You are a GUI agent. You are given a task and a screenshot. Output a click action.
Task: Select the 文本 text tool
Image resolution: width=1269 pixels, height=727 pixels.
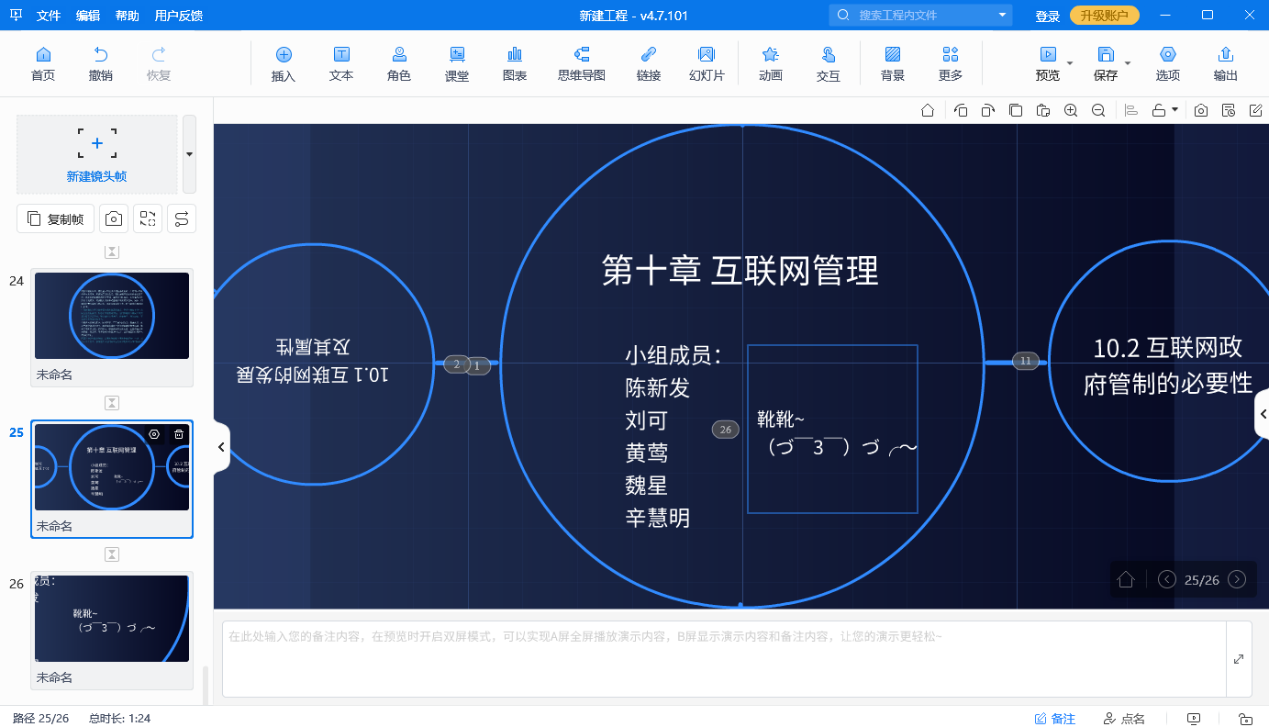(341, 63)
